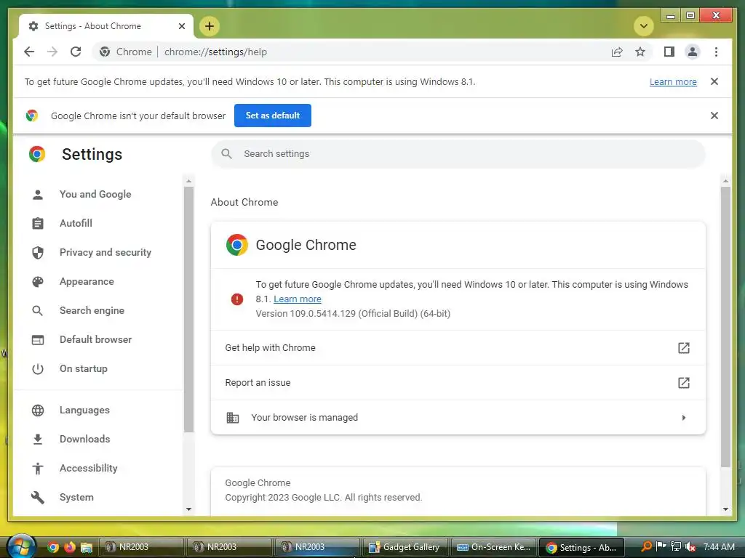The height and width of the screenshot is (558, 745).
Task: Open the profile avatar menu
Action: point(693,52)
